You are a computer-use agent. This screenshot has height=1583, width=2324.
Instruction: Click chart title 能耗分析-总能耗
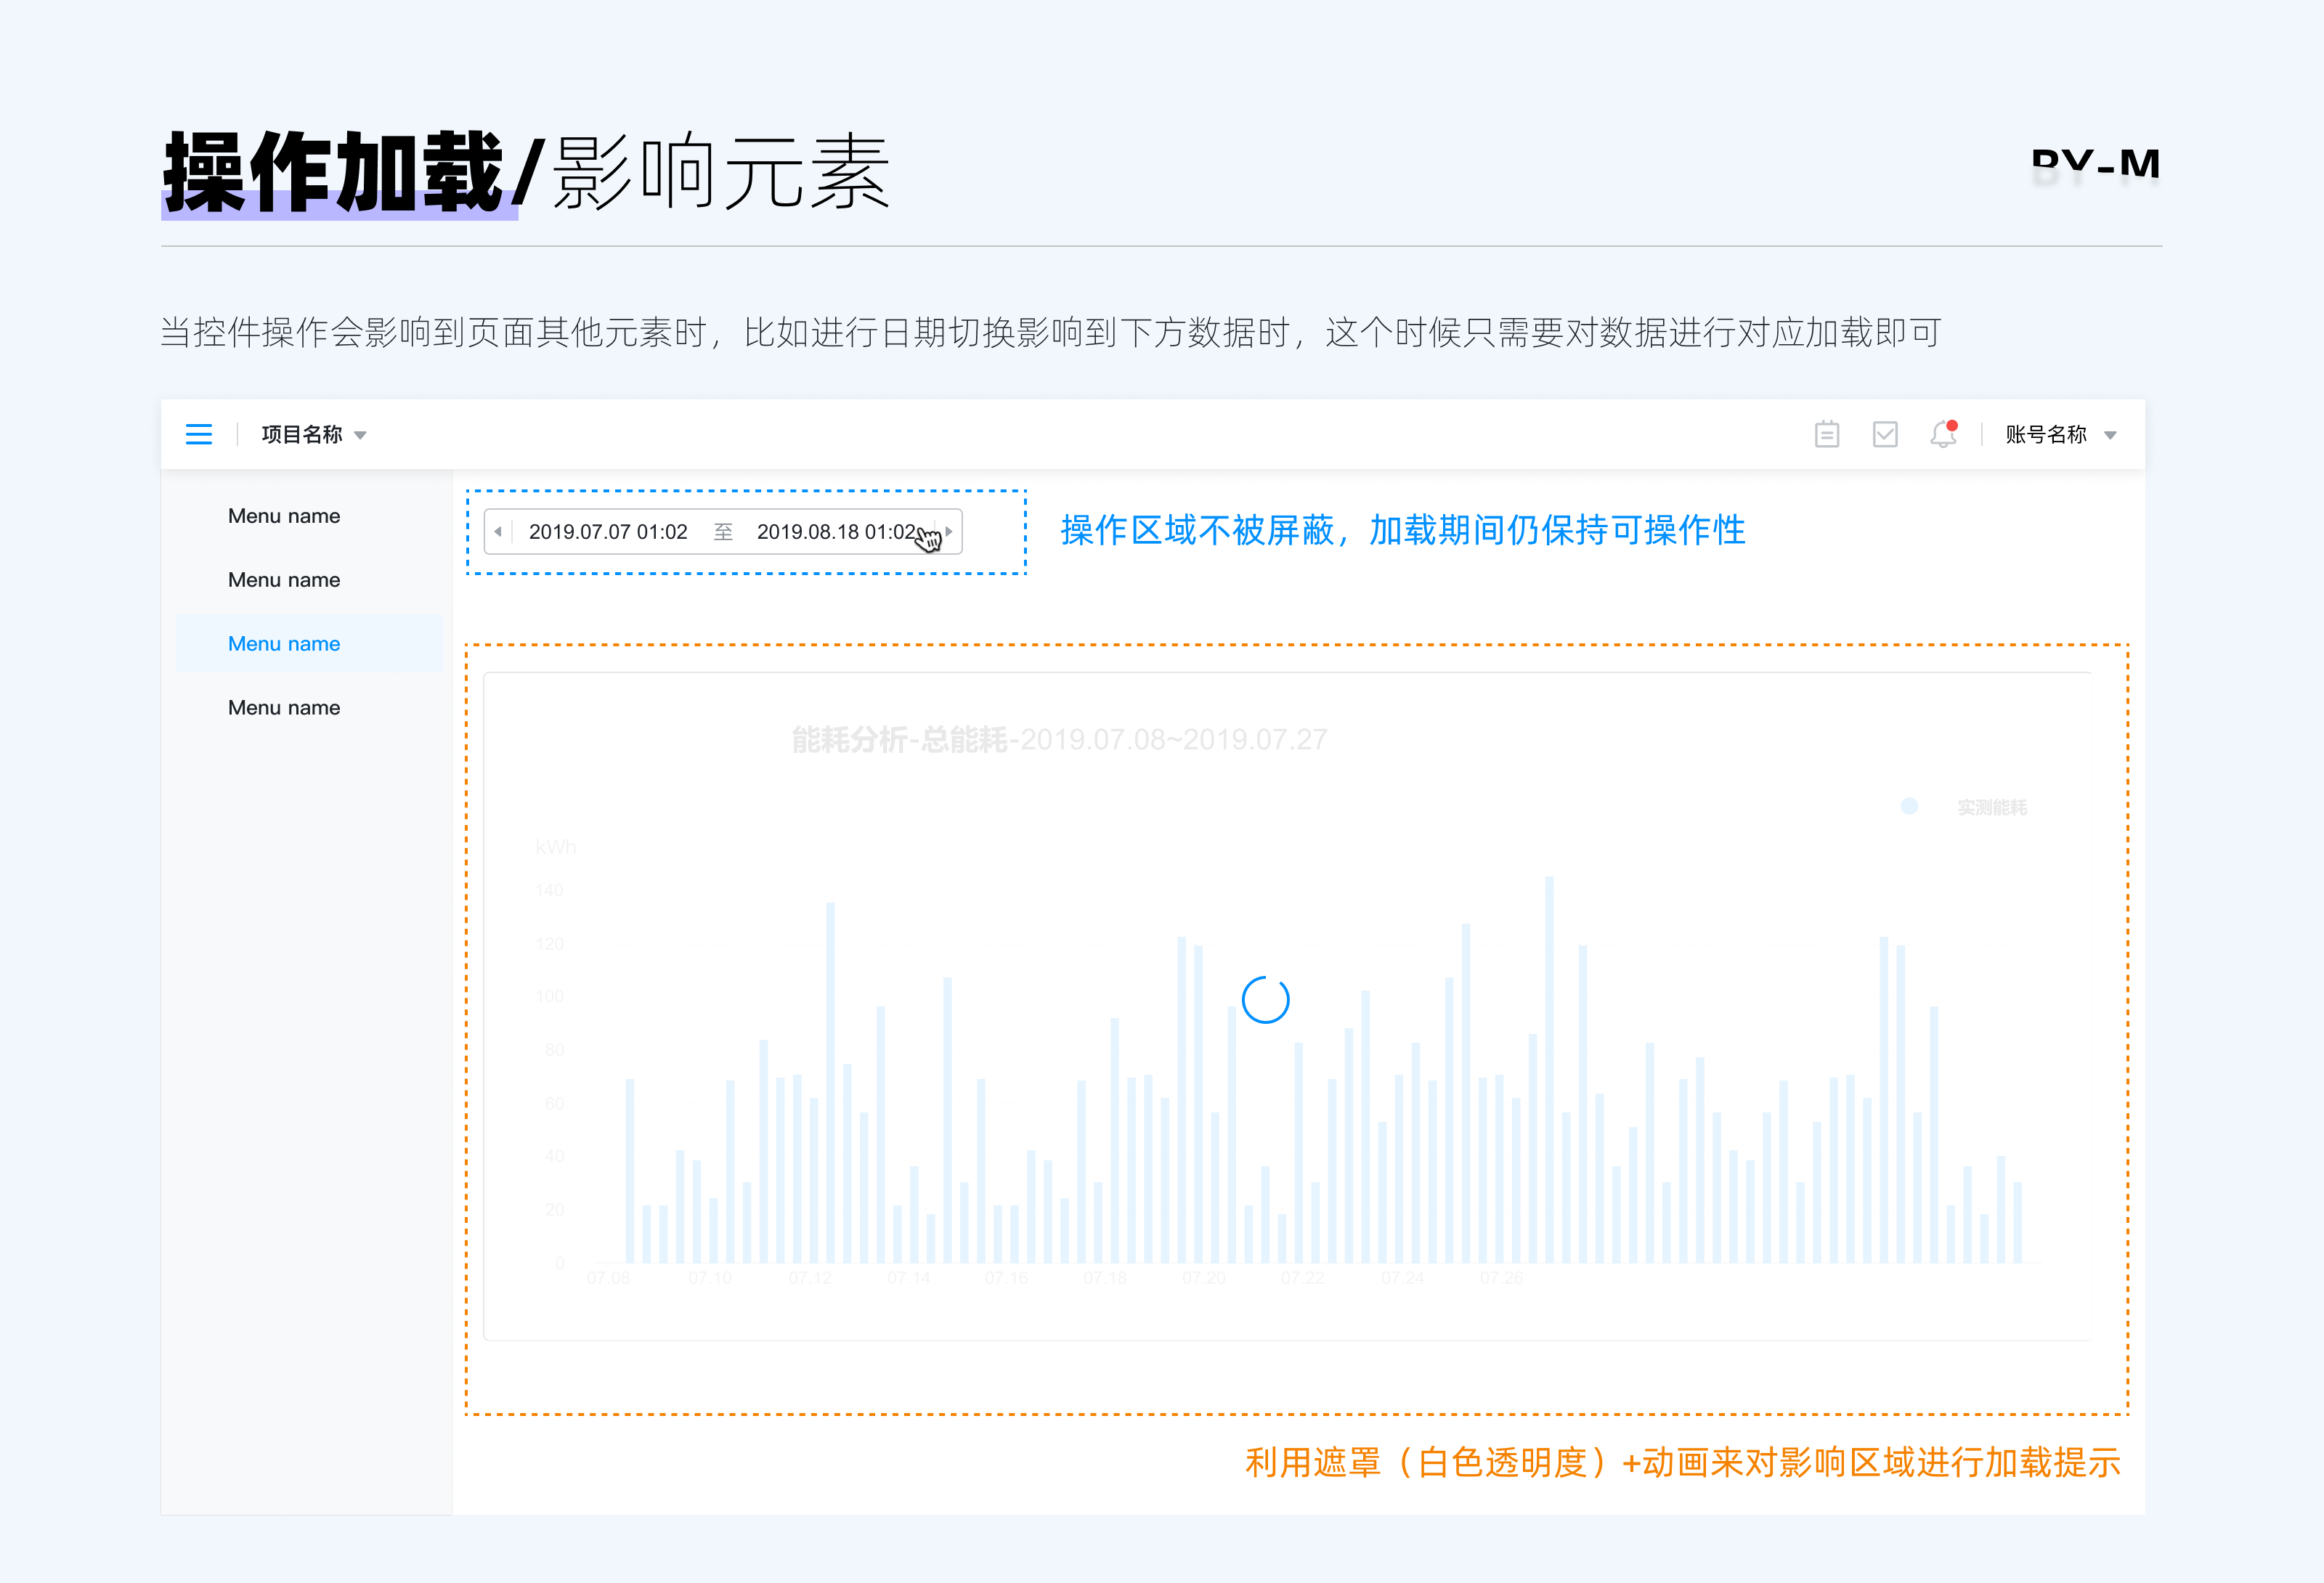point(899,739)
